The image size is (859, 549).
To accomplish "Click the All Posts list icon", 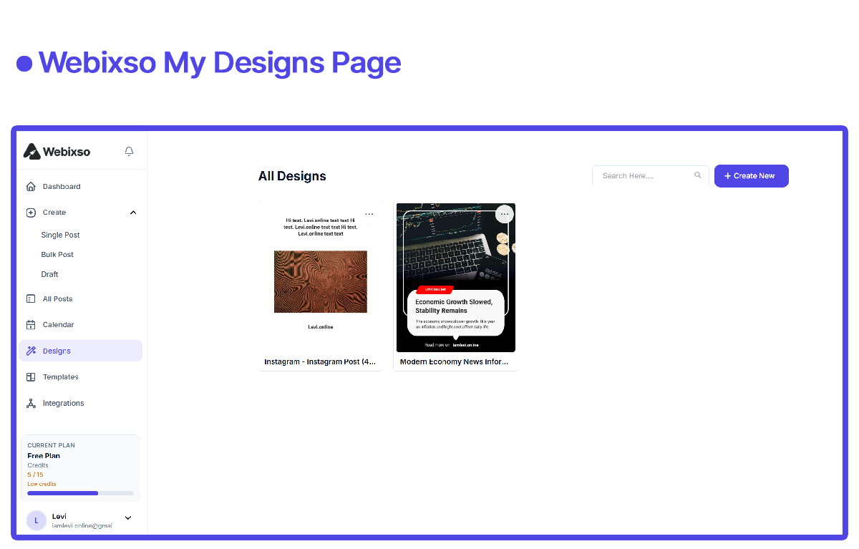I will [31, 299].
